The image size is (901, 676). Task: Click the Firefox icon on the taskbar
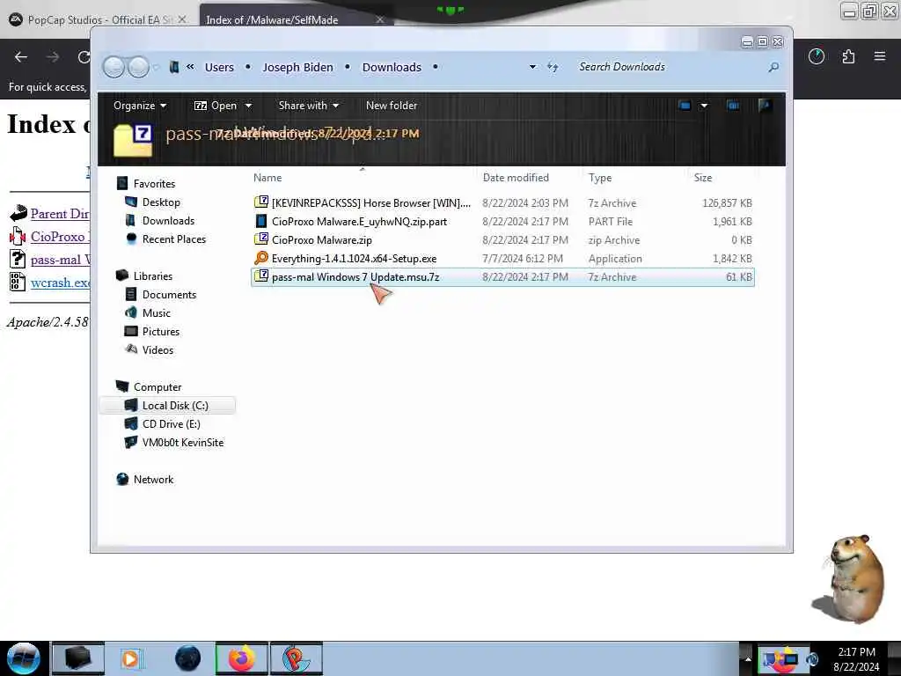click(x=242, y=658)
